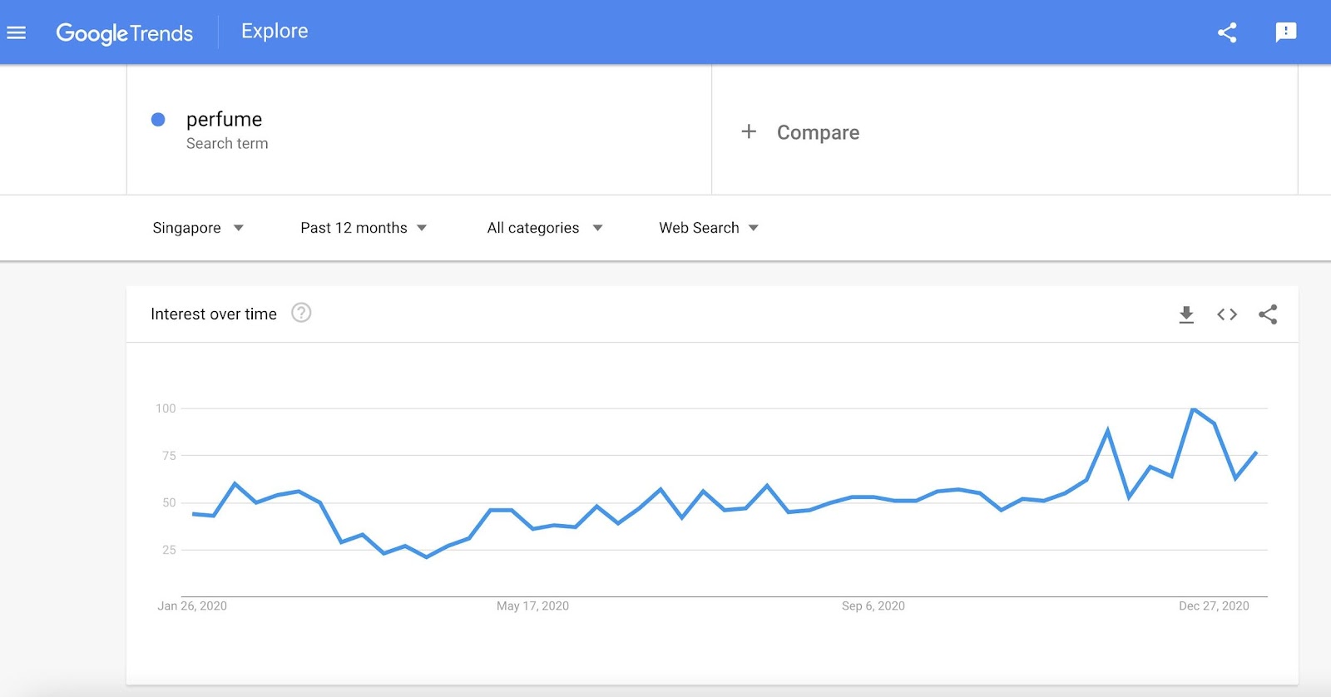Open help tooltip for Interest over time
Screen dimensions: 1331x697
click(x=301, y=313)
